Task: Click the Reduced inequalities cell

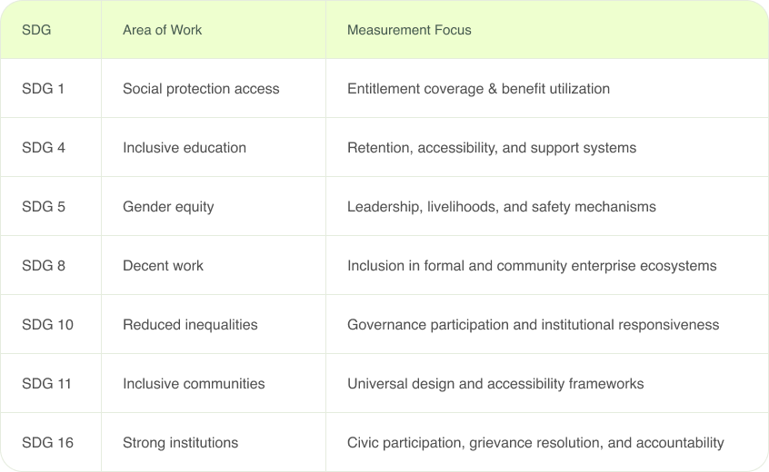Action: point(190,325)
